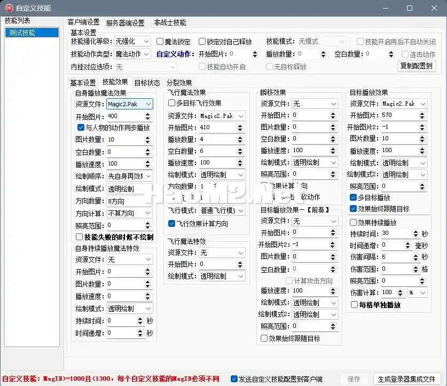Click stepper for 伤害间隔 5 秒

pos(415,257)
